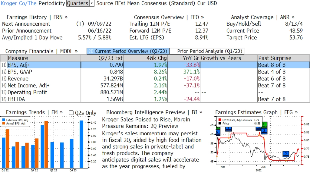Open the Kroger Co/The company link
Image resolution: width=310 pixels, height=173 pixels.
pos(18,3)
